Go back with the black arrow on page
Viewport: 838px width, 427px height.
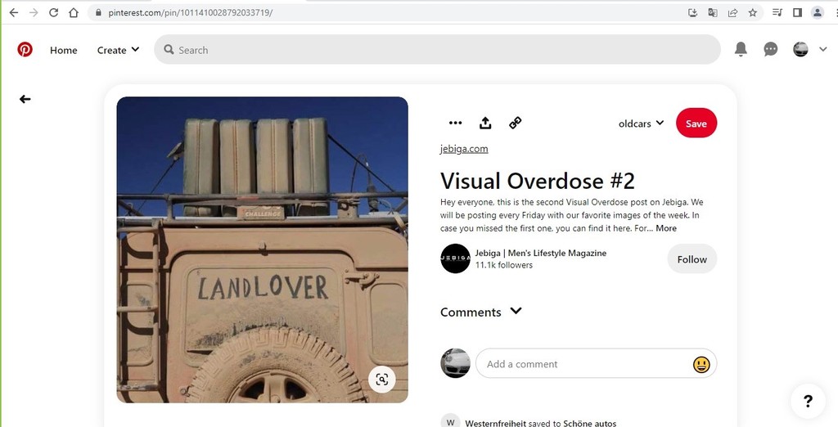tap(25, 99)
